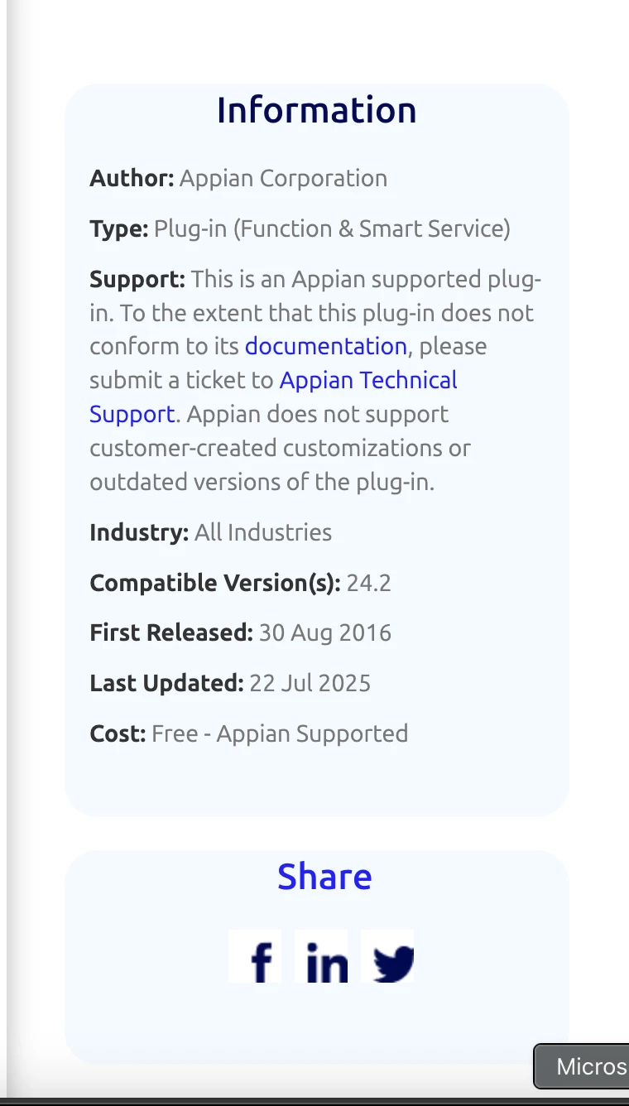Share the plug-in on LinkedIn
The image size is (629, 1106).
[321, 956]
